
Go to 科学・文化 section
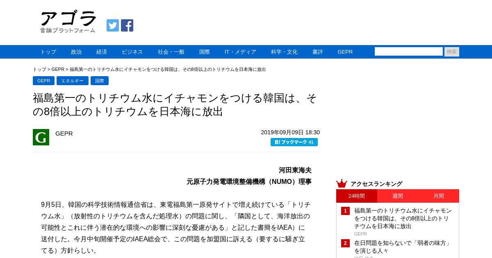pyautogui.click(x=284, y=52)
